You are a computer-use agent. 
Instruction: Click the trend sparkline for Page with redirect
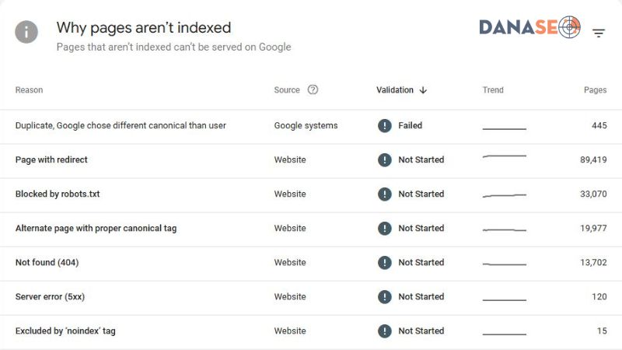pos(504,156)
